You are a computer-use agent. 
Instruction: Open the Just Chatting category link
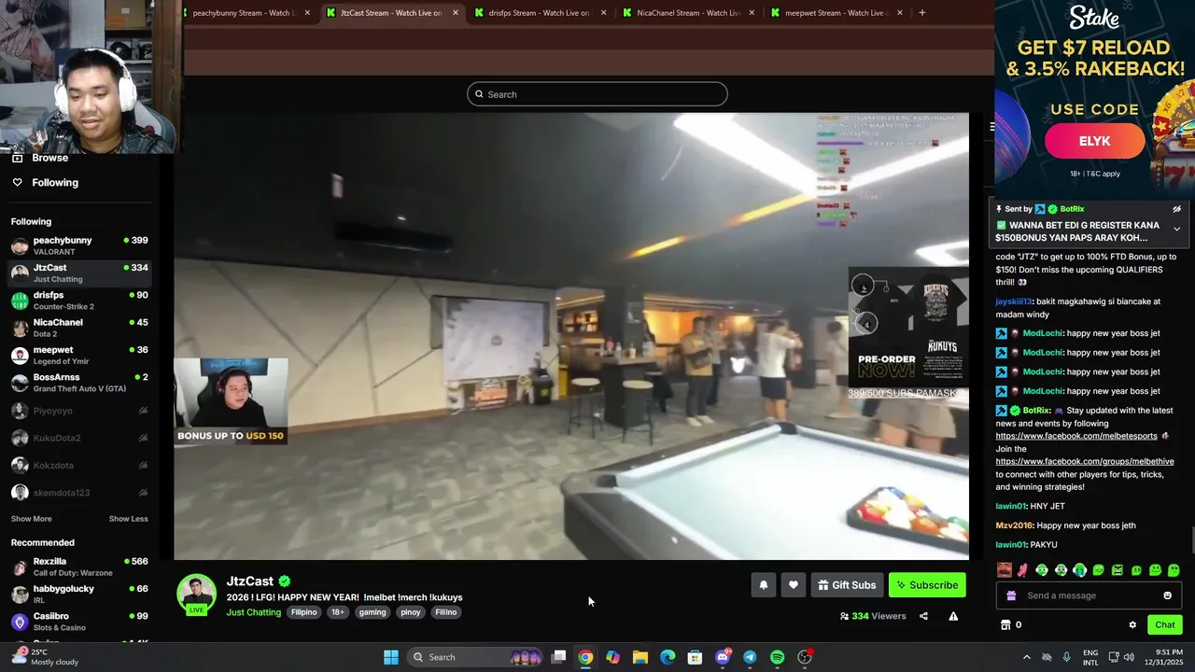tap(253, 612)
